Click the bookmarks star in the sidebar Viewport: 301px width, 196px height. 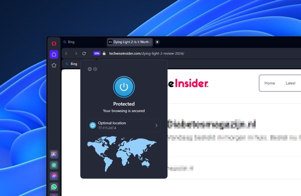[x=54, y=65]
